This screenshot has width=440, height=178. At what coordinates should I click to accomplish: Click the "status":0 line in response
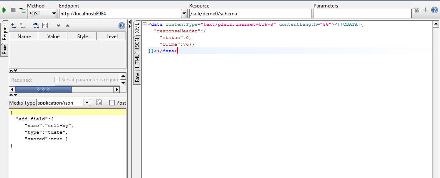[x=176, y=38]
